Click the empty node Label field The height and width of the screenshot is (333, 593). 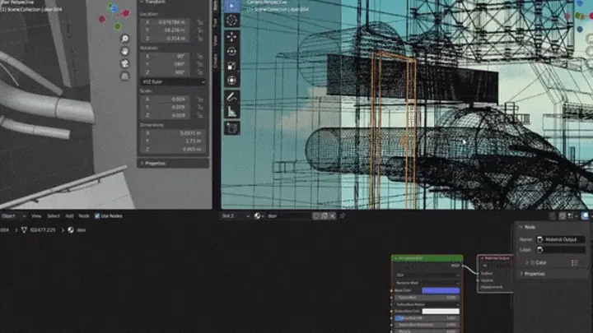[x=561, y=250]
